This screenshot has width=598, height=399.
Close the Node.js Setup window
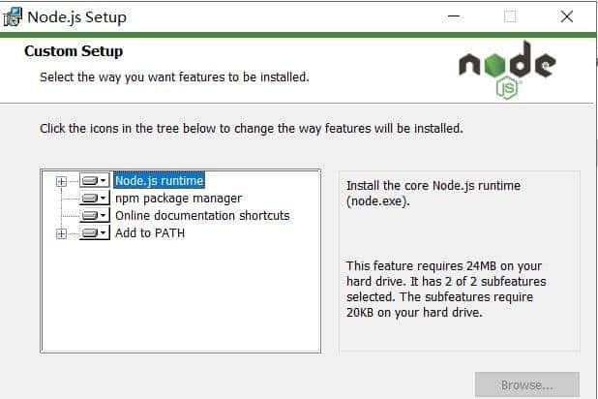[566, 16]
